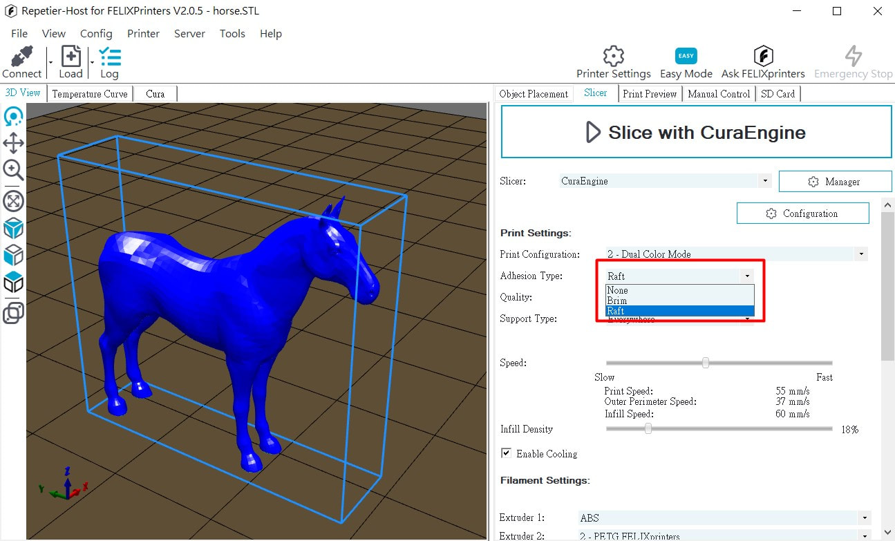Open Printer Settings gear icon
Image resolution: width=895 pixels, height=541 pixels.
tap(613, 57)
